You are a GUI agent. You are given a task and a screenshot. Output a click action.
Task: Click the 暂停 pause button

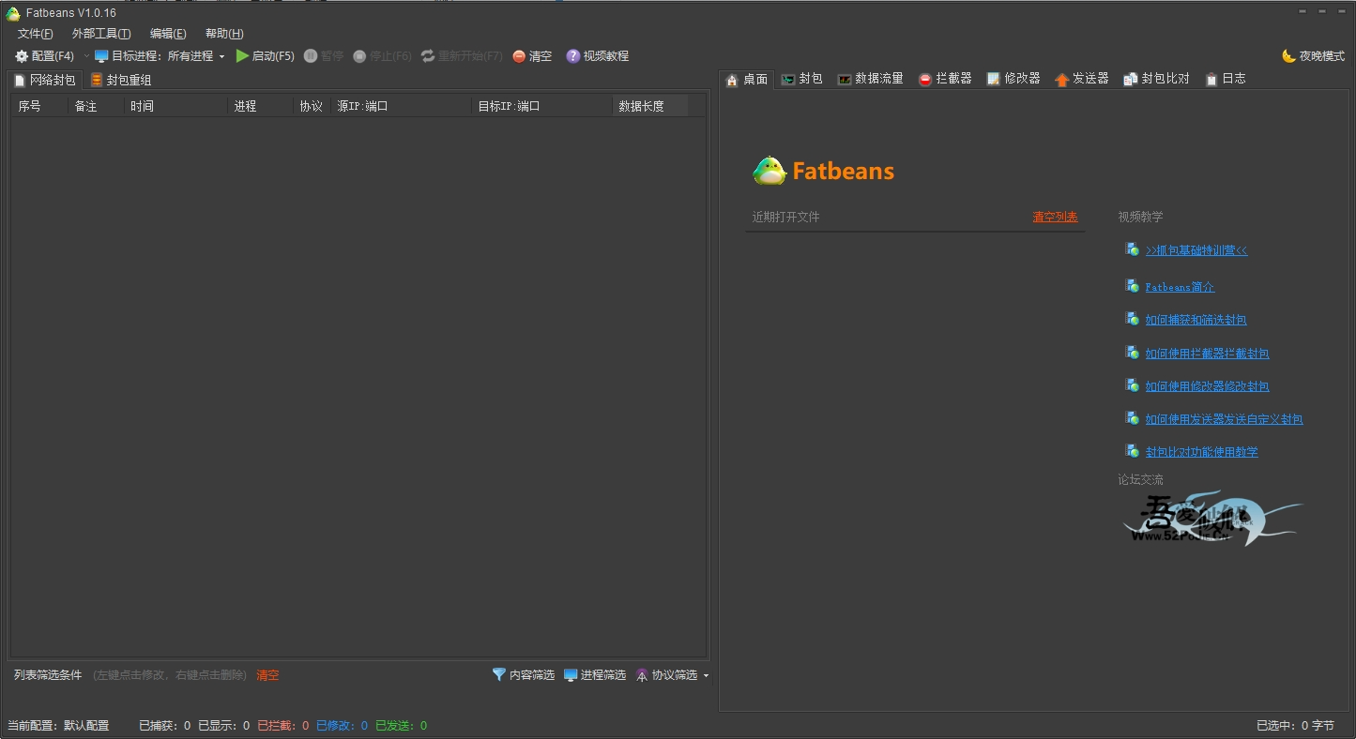click(324, 56)
